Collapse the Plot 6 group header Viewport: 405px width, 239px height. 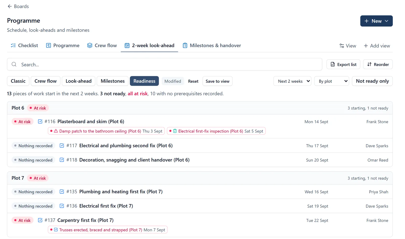point(200,108)
